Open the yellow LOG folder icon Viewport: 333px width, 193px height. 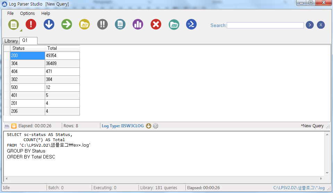84,24
